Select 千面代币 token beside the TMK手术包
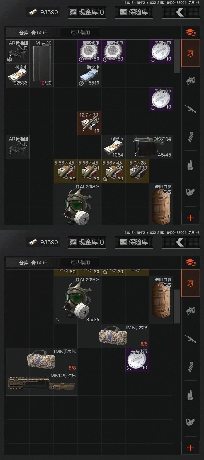Image resolution: width=204 pixels, height=460 pixels. tap(137, 360)
